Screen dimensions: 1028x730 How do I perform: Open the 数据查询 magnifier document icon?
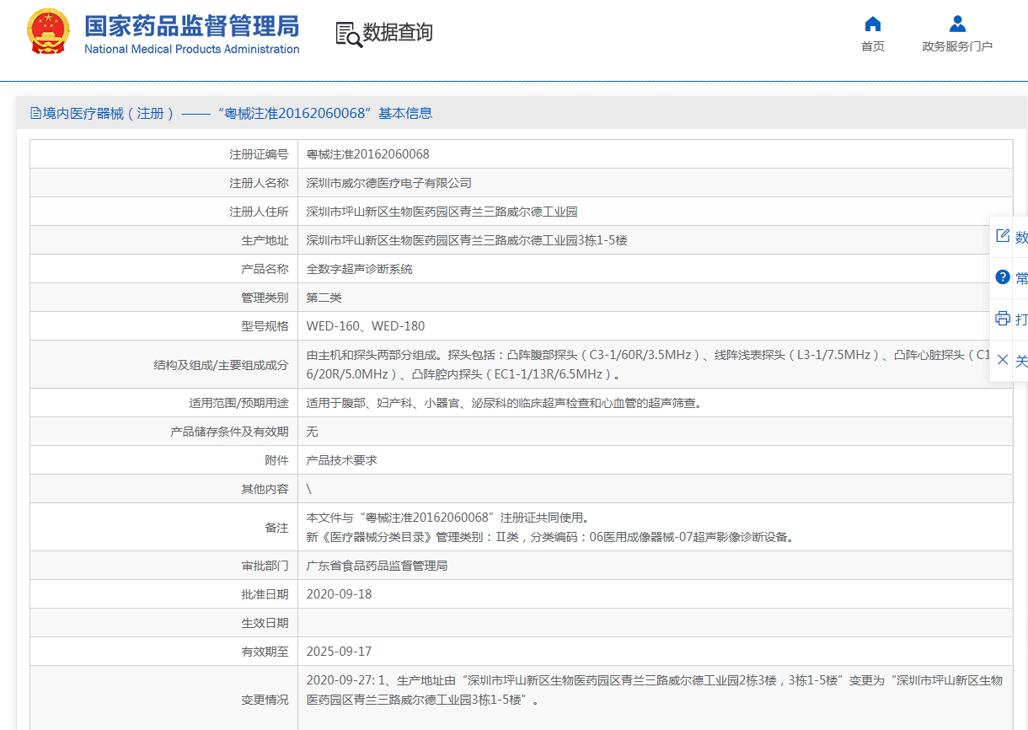click(x=348, y=34)
